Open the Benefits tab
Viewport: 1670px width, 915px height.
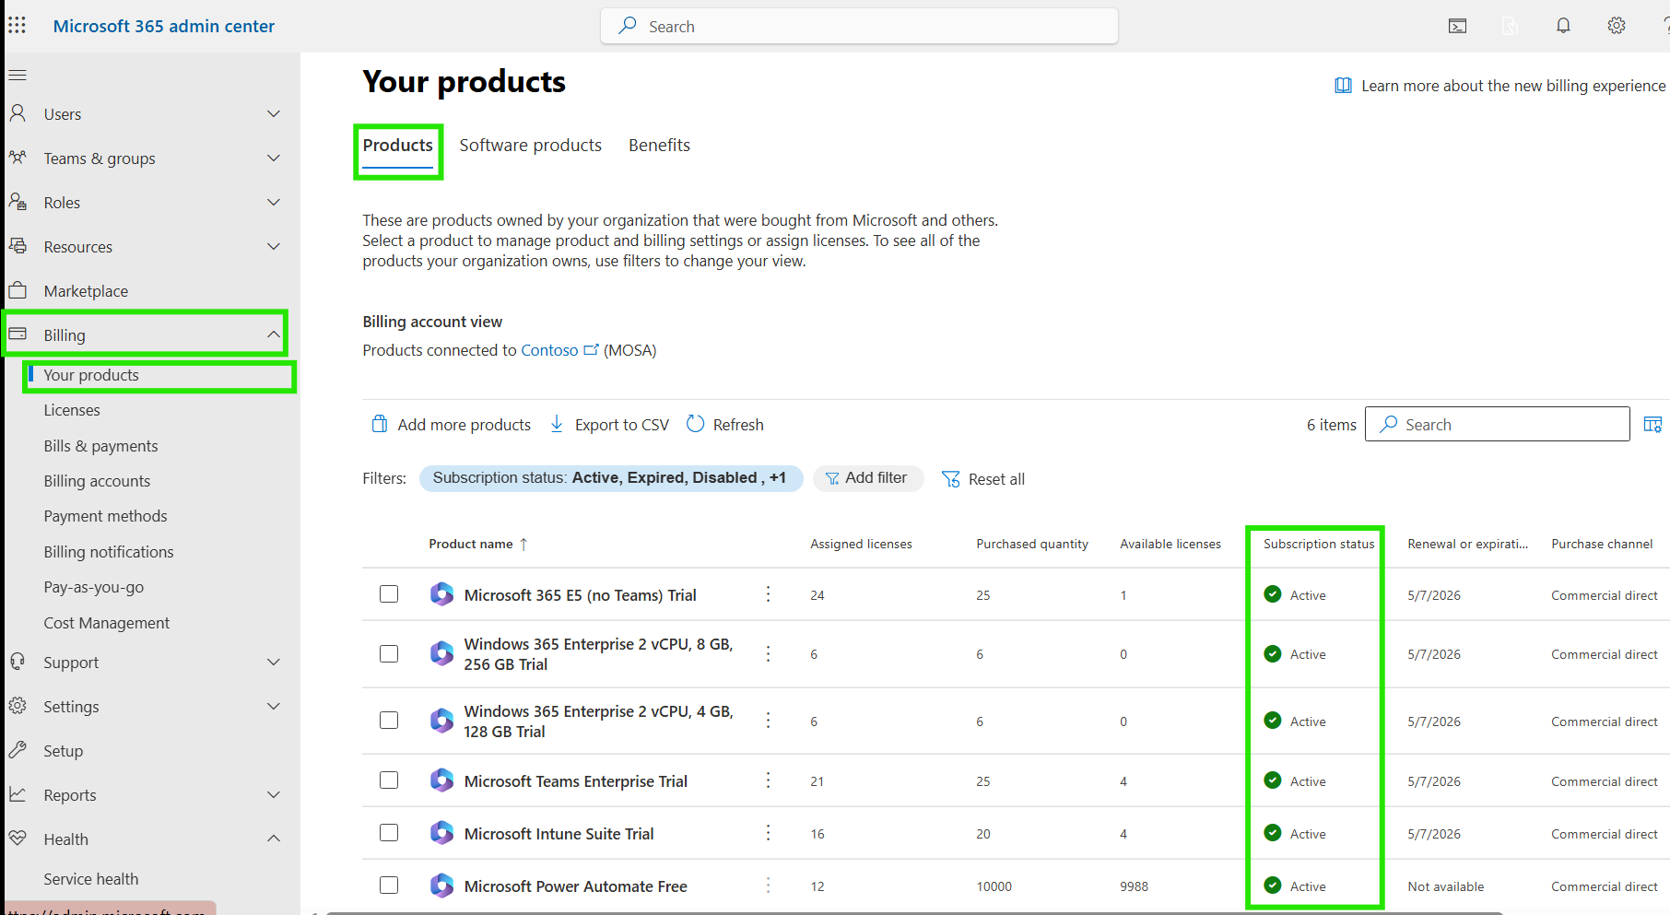click(659, 146)
